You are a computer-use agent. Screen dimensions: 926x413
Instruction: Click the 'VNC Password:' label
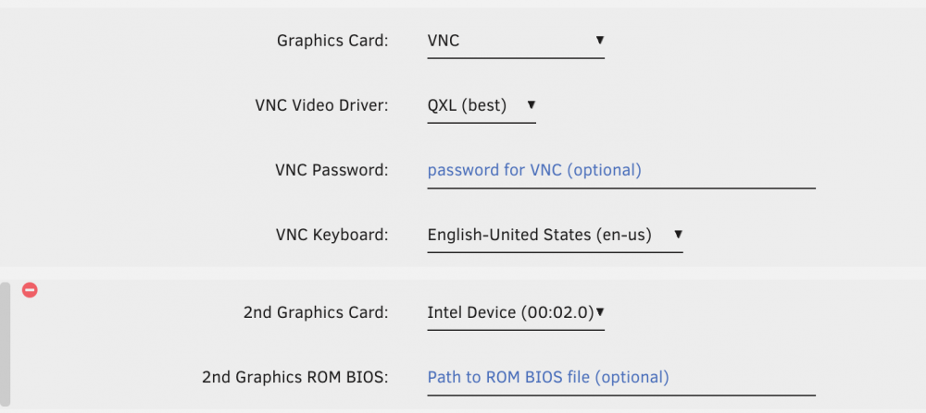(x=332, y=170)
